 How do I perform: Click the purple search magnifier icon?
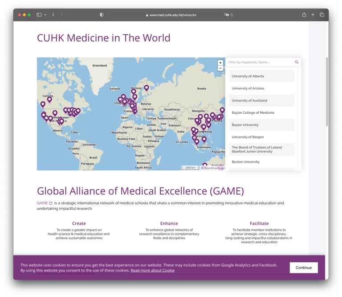click(x=297, y=62)
